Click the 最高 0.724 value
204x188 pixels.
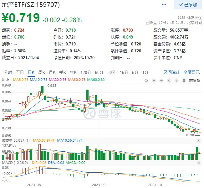pos(19,30)
